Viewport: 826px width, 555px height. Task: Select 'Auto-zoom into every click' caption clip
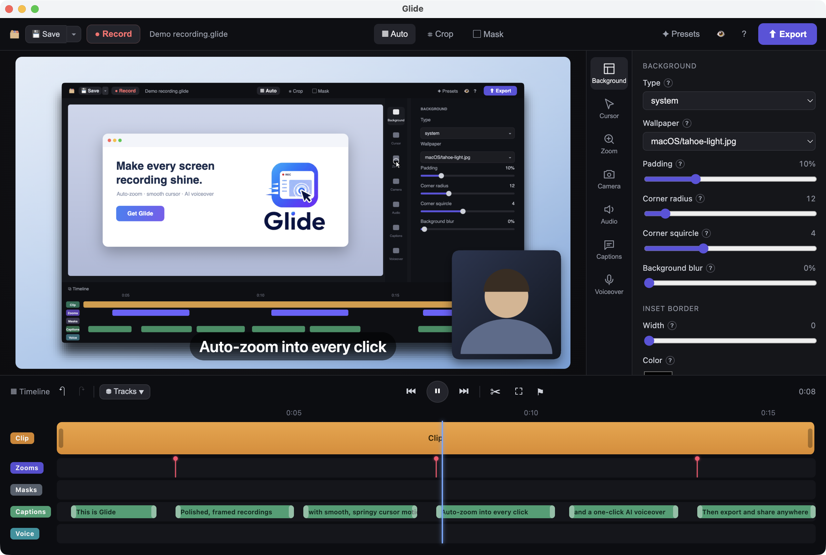496,512
